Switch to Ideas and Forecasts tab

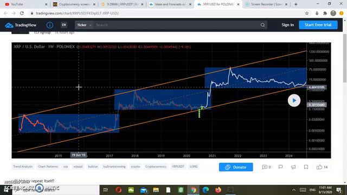point(170,4)
